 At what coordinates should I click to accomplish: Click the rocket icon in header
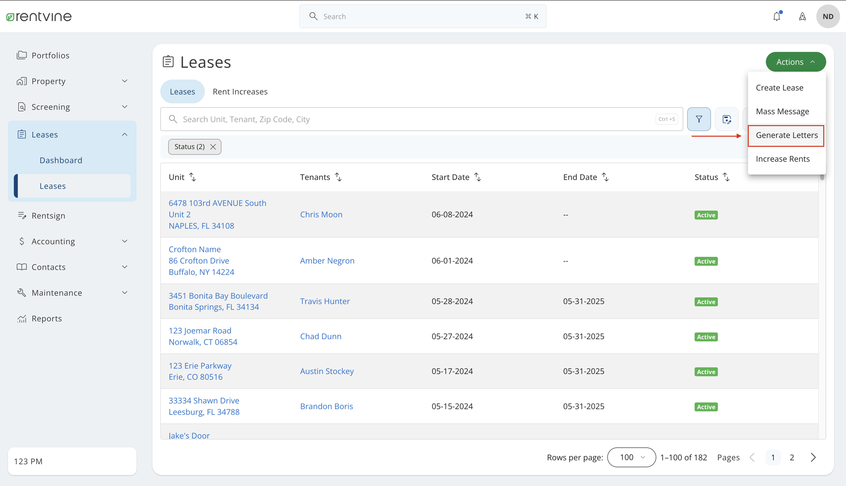(x=802, y=16)
